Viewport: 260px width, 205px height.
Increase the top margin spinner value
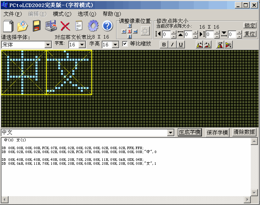click(x=196, y=33)
